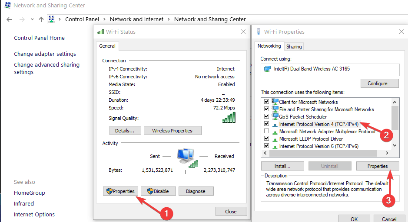Screen dimensions: 408x222
Task: Click Client for Microsoft Networks icon
Action: pyautogui.click(x=275, y=102)
